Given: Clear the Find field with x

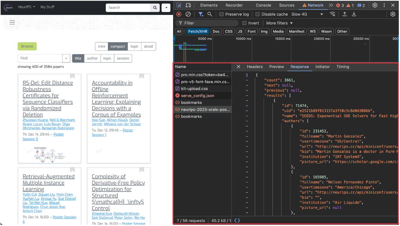Looking at the screenshot, I should (66, 58).
